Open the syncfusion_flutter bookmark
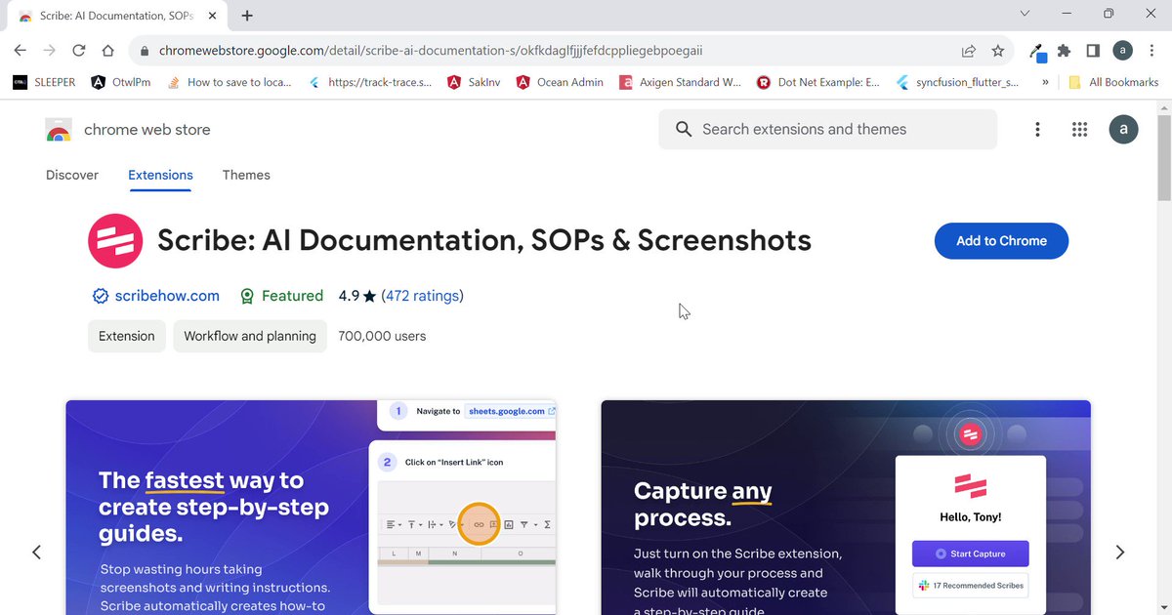Screen dimensions: 1172x615 pyautogui.click(x=957, y=82)
